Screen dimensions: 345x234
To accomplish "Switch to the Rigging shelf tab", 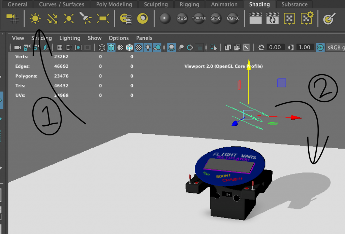I will pos(189,4).
